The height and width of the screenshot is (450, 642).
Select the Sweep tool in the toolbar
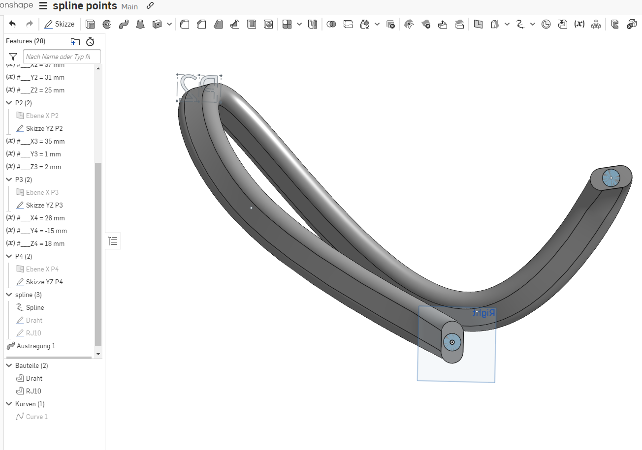click(x=124, y=24)
